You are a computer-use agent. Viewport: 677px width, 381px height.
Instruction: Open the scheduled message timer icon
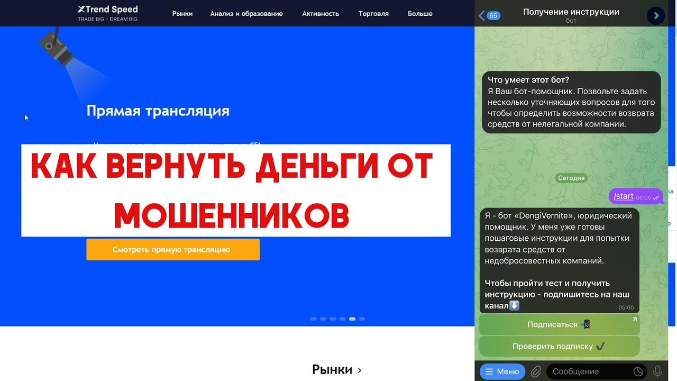[x=638, y=371]
